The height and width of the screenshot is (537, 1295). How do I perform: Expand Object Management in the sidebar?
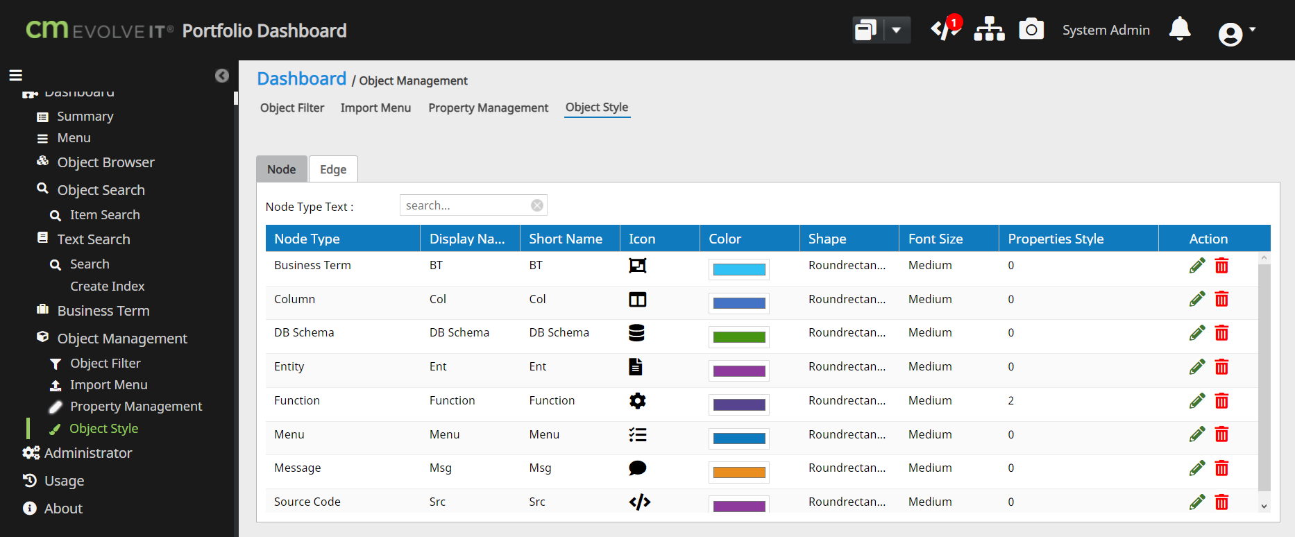[x=122, y=339]
